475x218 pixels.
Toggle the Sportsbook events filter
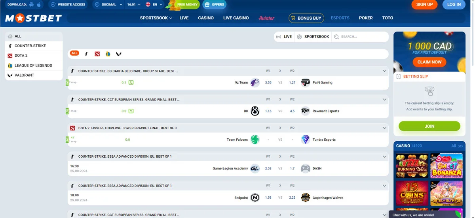(313, 37)
